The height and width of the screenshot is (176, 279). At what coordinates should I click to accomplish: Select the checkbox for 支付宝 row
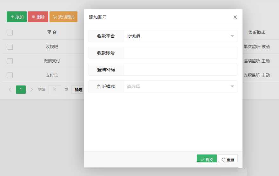[x=10, y=75]
